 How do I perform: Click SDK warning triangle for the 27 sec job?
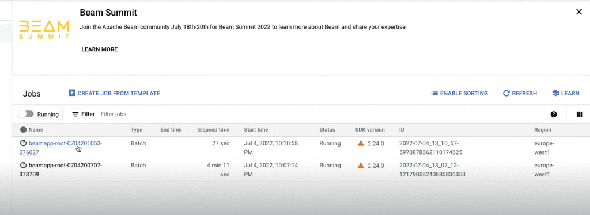361,143
